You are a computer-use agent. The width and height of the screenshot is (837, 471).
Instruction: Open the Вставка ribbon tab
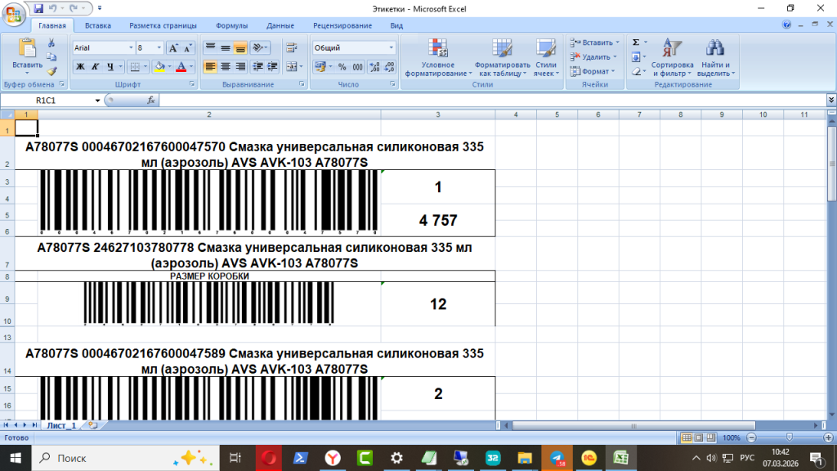click(98, 25)
